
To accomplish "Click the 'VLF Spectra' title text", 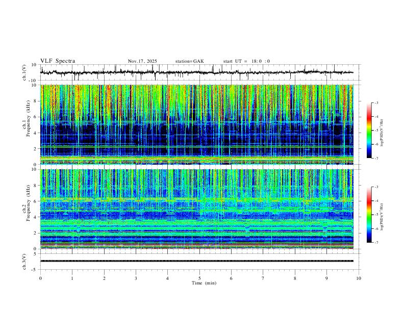I will tap(58, 61).
